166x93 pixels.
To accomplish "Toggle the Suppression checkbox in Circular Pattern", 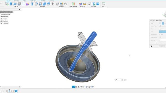I will (x=160, y=37).
